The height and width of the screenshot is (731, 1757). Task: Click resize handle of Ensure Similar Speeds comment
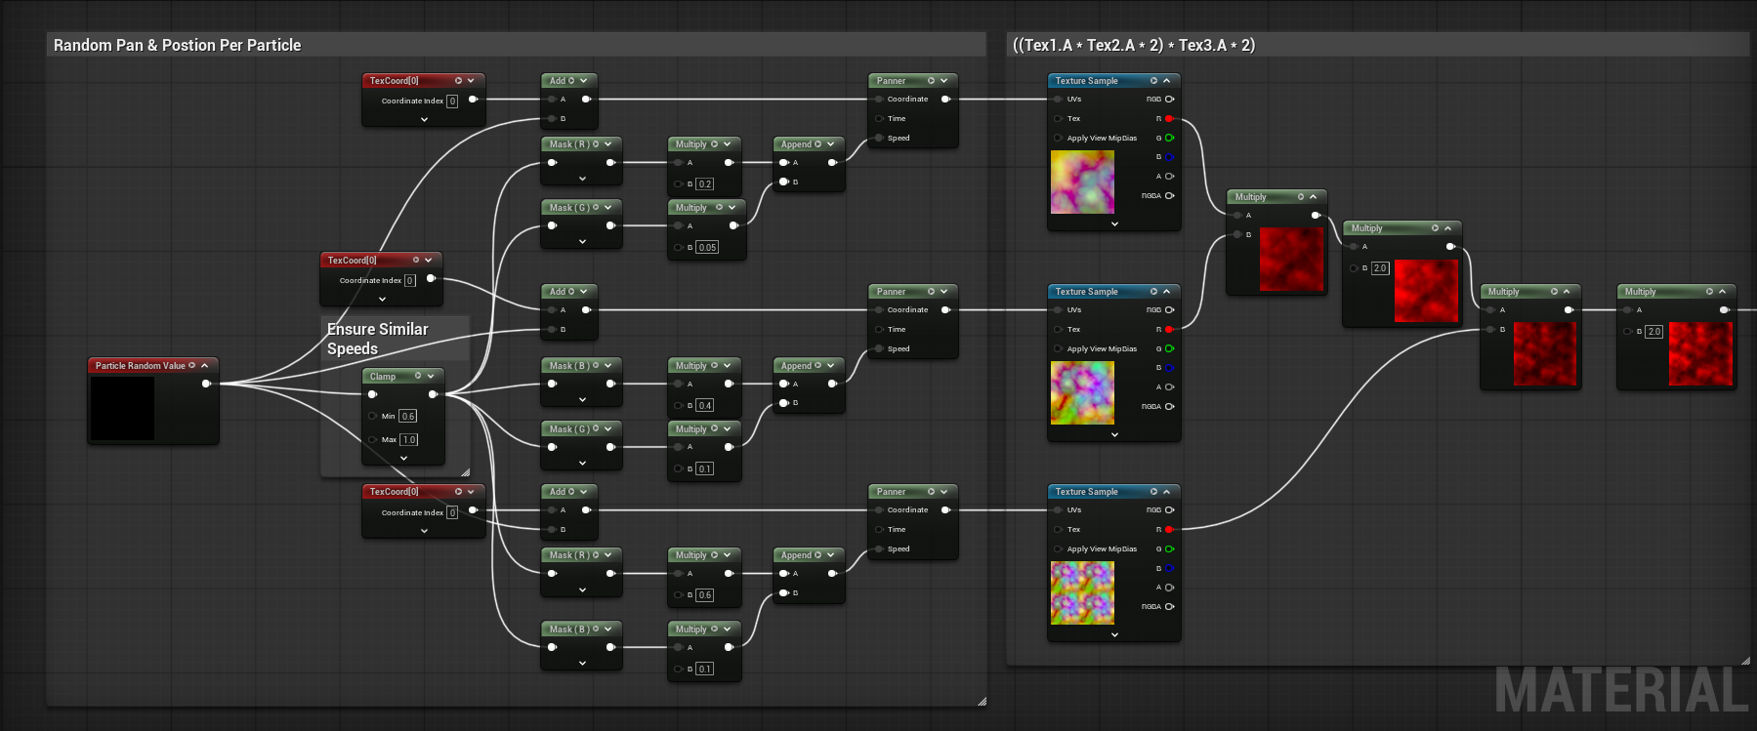pyautogui.click(x=465, y=472)
